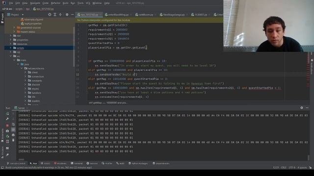Open the Profiler tool window

(107, 163)
